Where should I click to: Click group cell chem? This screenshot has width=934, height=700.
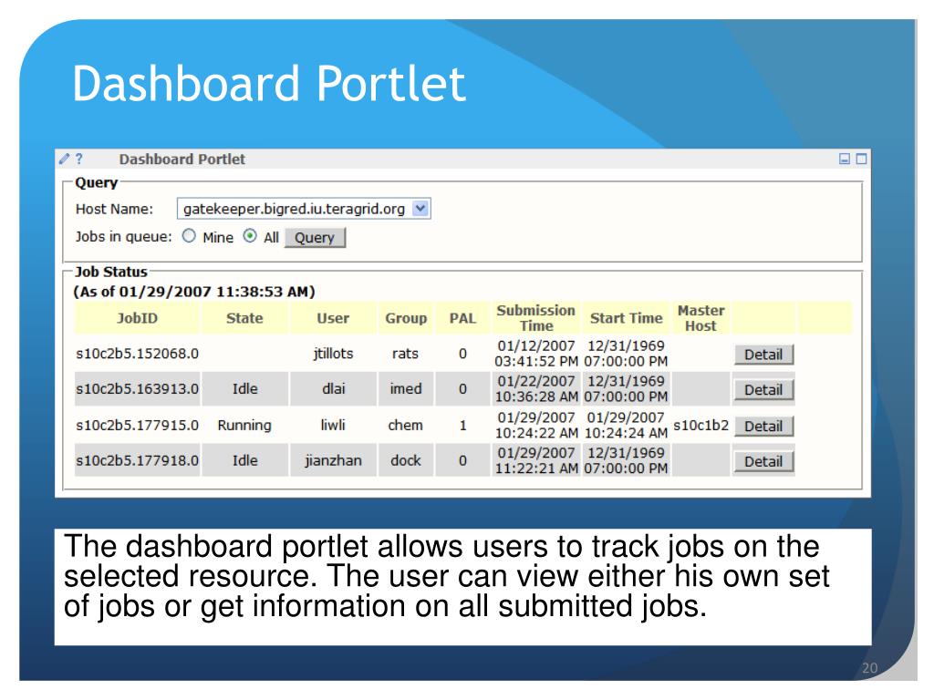[405, 425]
